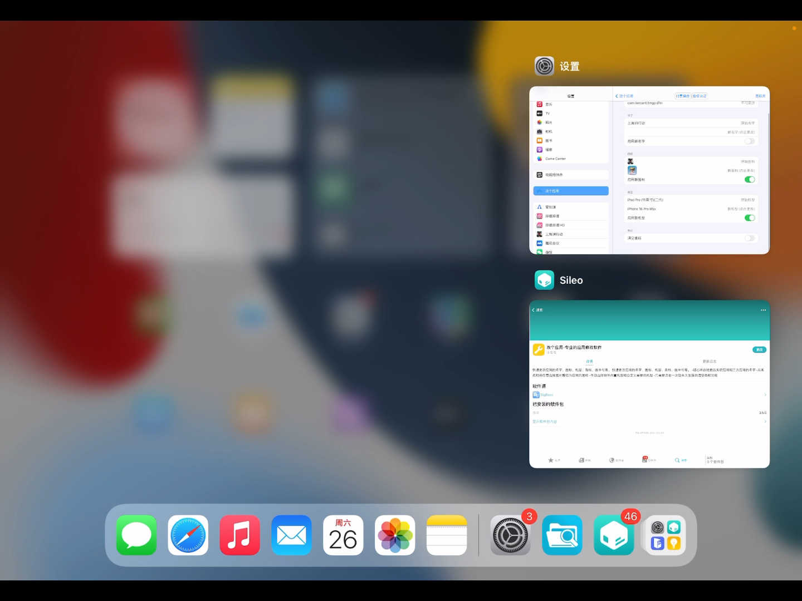Select 三角洲行动 in Settings sidebar
802x601 pixels.
(x=571, y=234)
